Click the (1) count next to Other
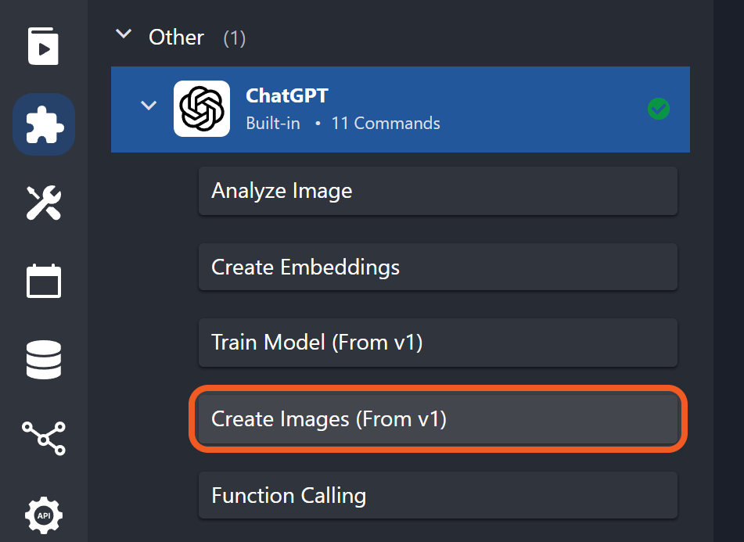The image size is (744, 542). click(234, 38)
